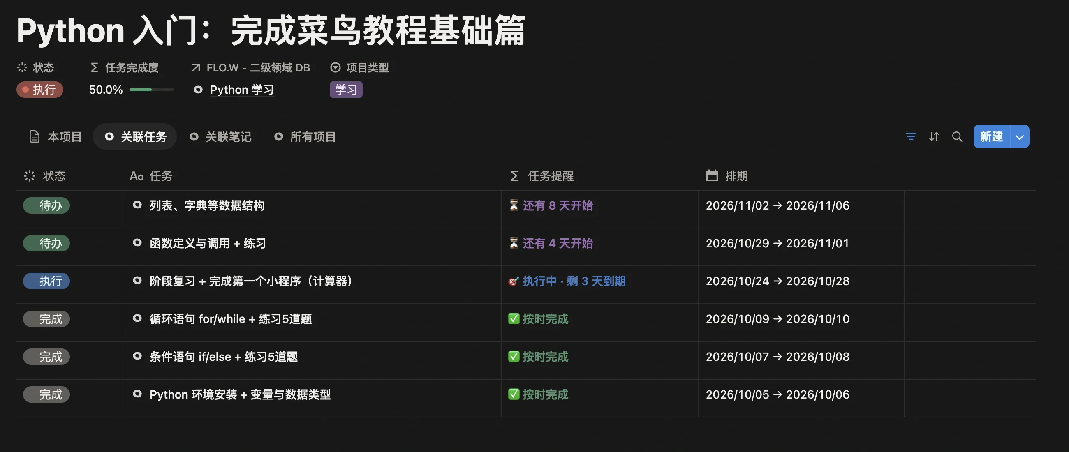Click the 新建 button
The width and height of the screenshot is (1069, 452).
tap(991, 136)
